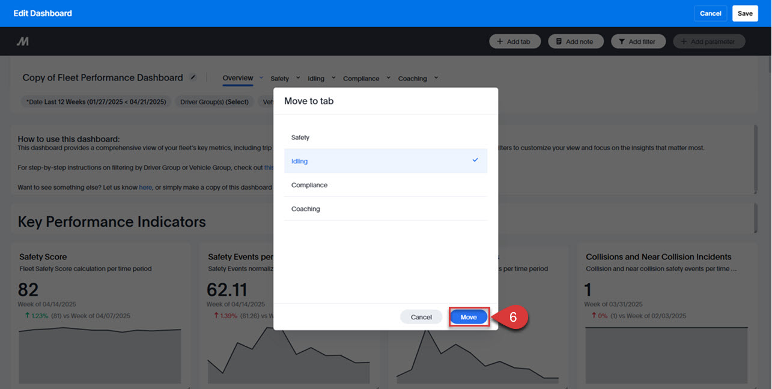Switch to the Coaching dashboard tab
Image resolution: width=772 pixels, height=389 pixels.
pos(412,79)
